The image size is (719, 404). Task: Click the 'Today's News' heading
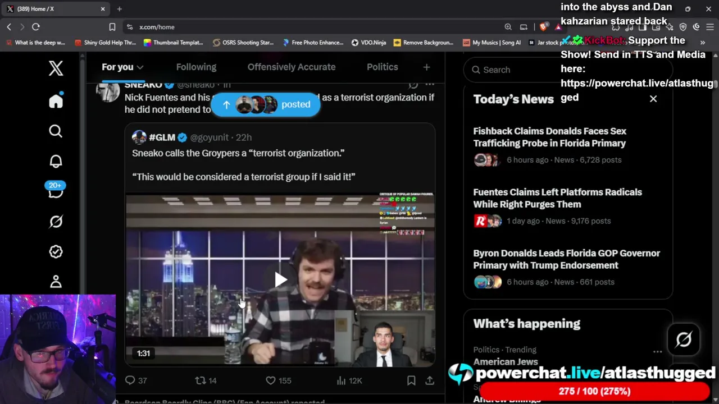tap(513, 99)
